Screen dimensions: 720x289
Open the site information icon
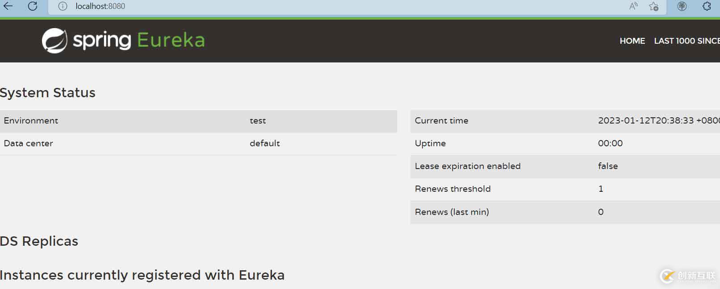(63, 6)
